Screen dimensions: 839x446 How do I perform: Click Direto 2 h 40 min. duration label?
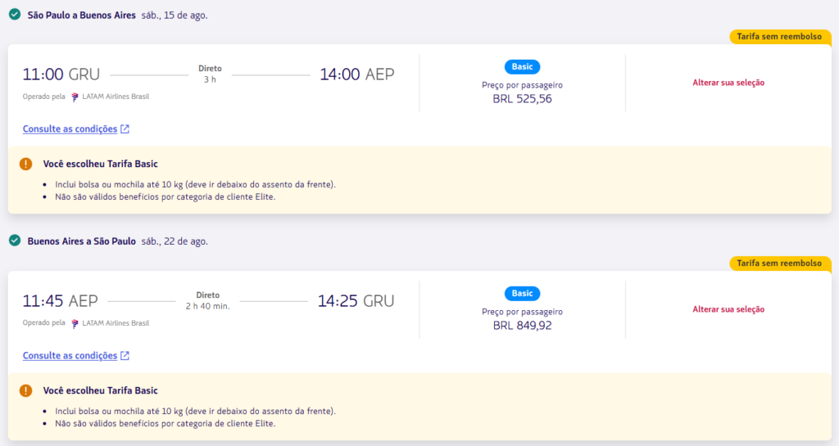point(207,300)
